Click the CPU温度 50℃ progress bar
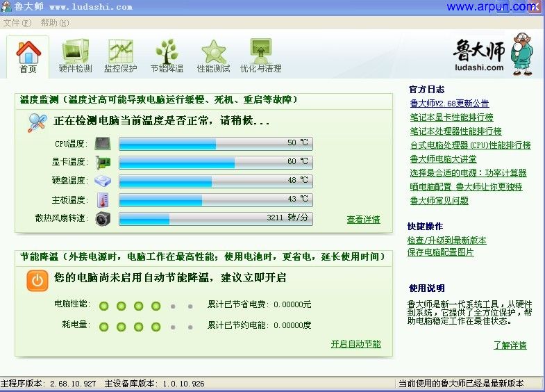Image resolution: width=545 pixels, height=392 pixels. point(216,143)
